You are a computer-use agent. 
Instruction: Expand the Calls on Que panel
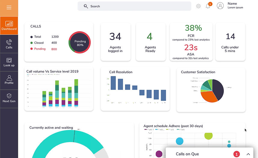pos(248,154)
